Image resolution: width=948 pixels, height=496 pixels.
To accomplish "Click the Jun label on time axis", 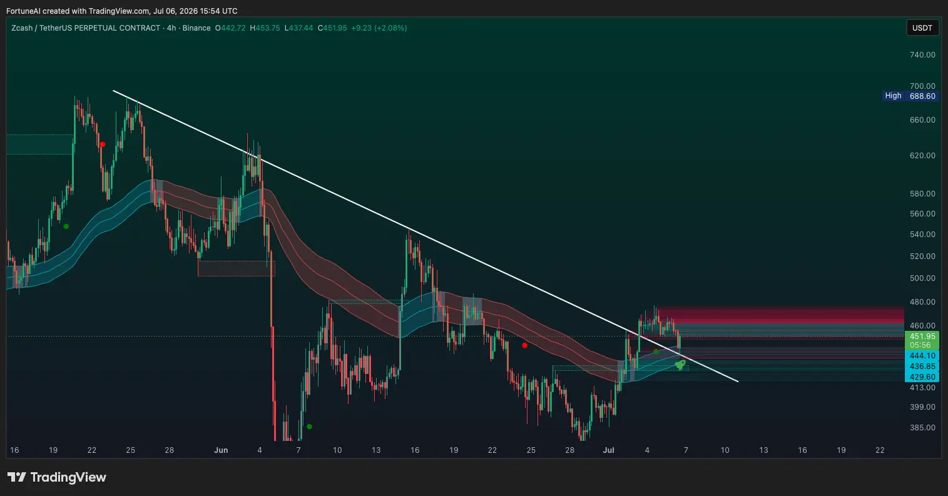I will coord(220,450).
